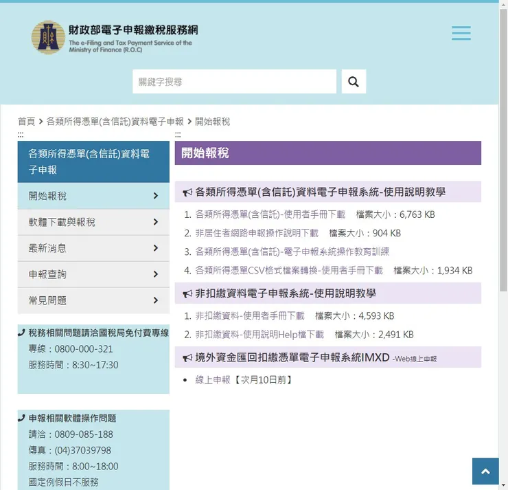Click the Ministry of Finance logo
This screenshot has height=490, width=508.
(x=48, y=37)
